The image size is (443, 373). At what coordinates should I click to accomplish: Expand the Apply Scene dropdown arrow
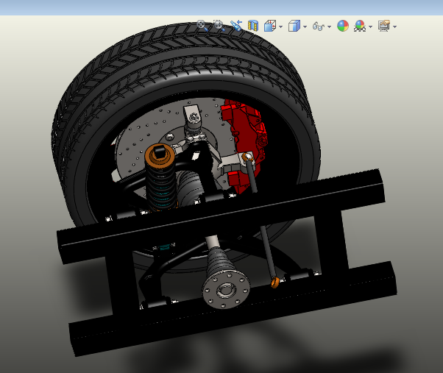(370, 26)
